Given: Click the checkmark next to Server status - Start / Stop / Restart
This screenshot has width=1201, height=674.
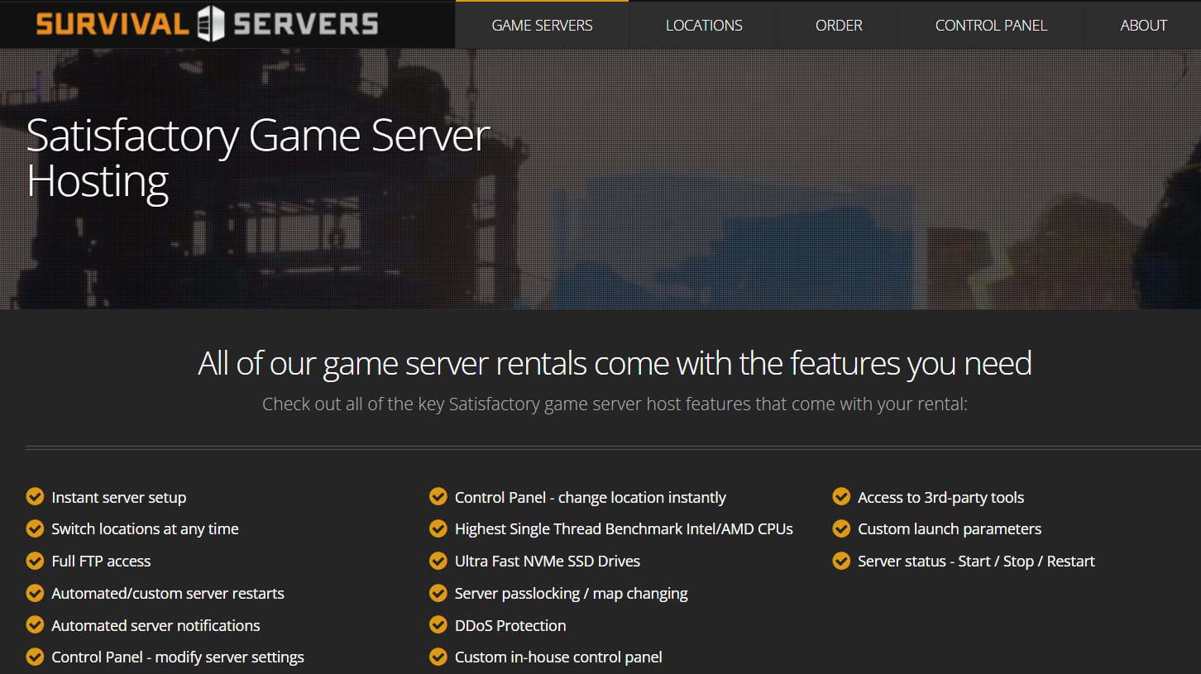Looking at the screenshot, I should tap(841, 561).
